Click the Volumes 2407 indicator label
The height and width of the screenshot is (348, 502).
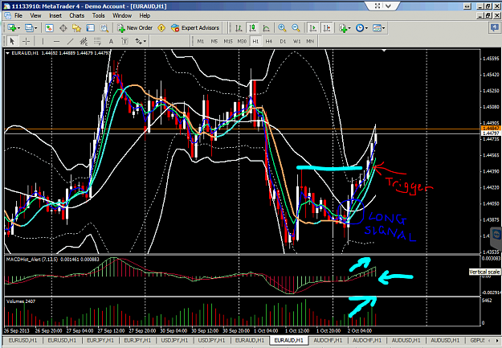(21, 301)
